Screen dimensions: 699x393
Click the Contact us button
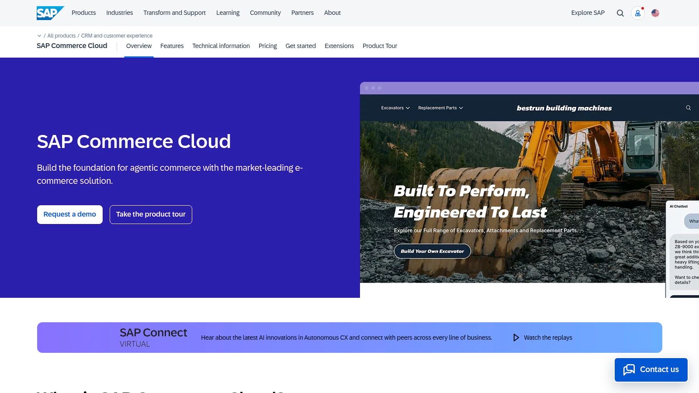[x=651, y=370]
